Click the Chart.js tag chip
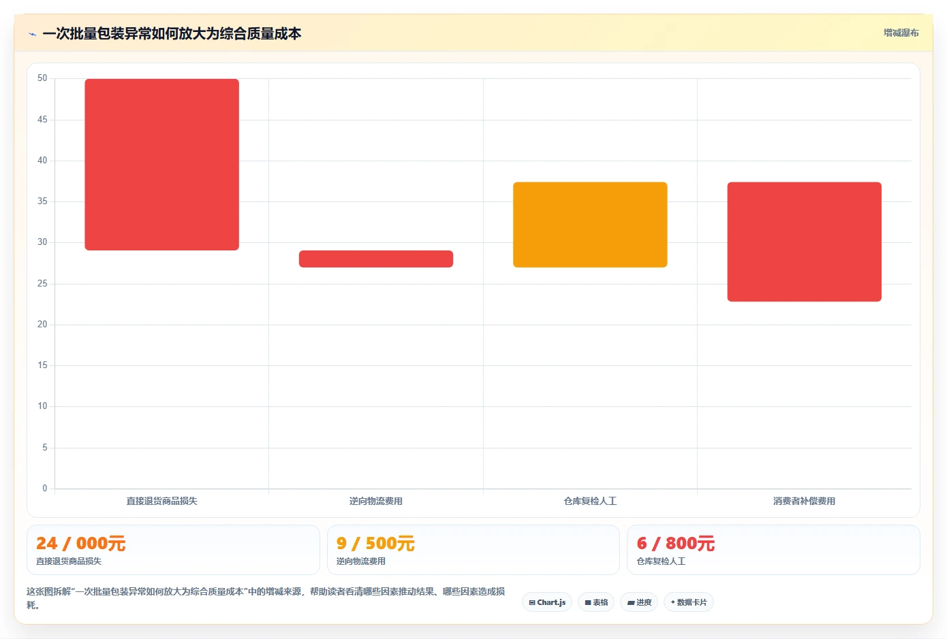The width and height of the screenshot is (947, 639). 547,602
